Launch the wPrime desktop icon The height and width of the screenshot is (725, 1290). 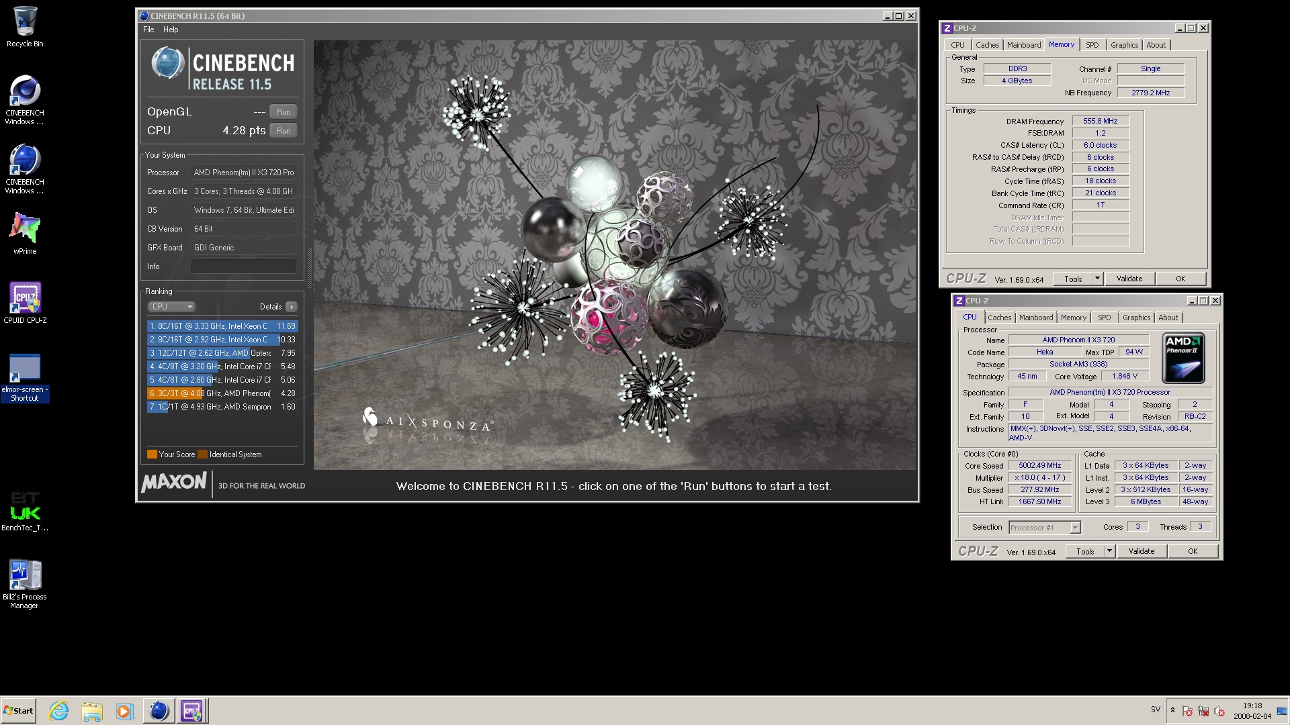[x=25, y=233]
